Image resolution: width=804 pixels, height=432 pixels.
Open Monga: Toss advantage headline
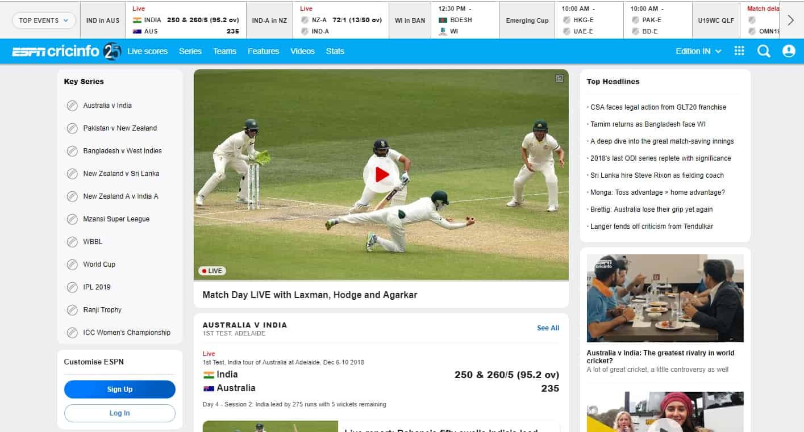click(x=657, y=192)
